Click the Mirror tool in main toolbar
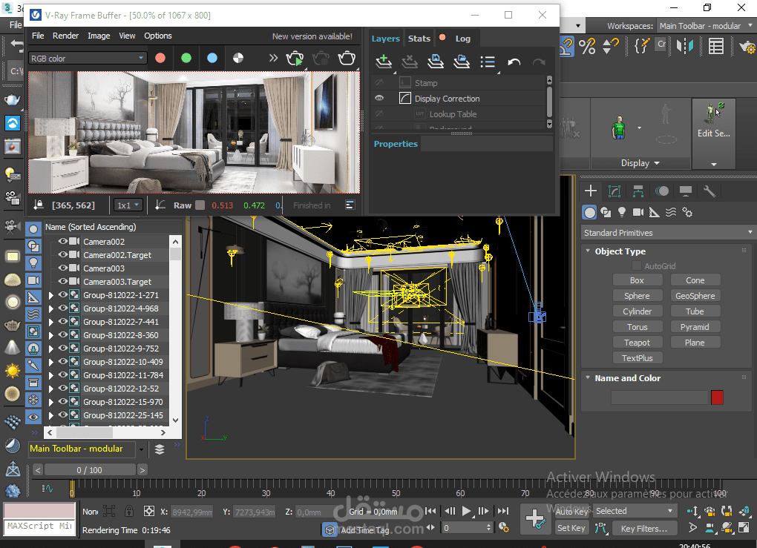Screen dimensions: 757x548 point(685,46)
